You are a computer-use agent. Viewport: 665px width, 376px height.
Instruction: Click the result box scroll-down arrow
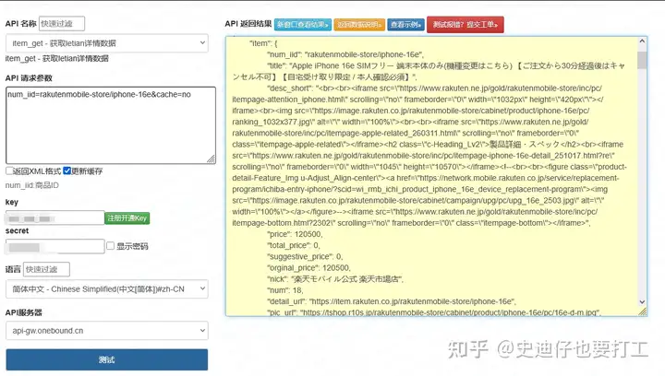click(x=642, y=302)
